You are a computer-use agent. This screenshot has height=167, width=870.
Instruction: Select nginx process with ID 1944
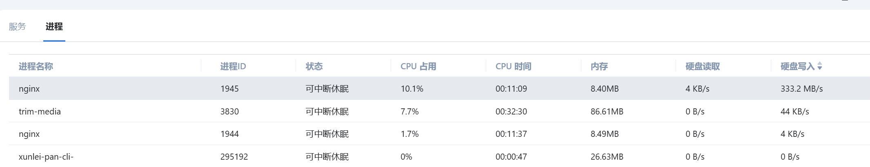29,134
